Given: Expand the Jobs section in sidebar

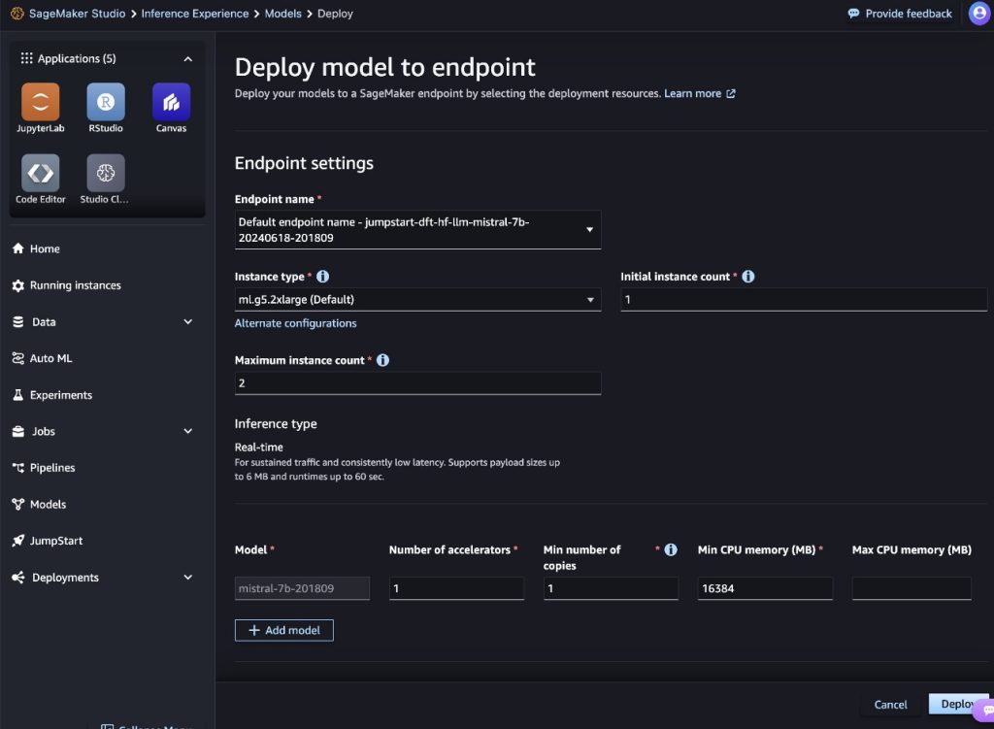Looking at the screenshot, I should (187, 431).
